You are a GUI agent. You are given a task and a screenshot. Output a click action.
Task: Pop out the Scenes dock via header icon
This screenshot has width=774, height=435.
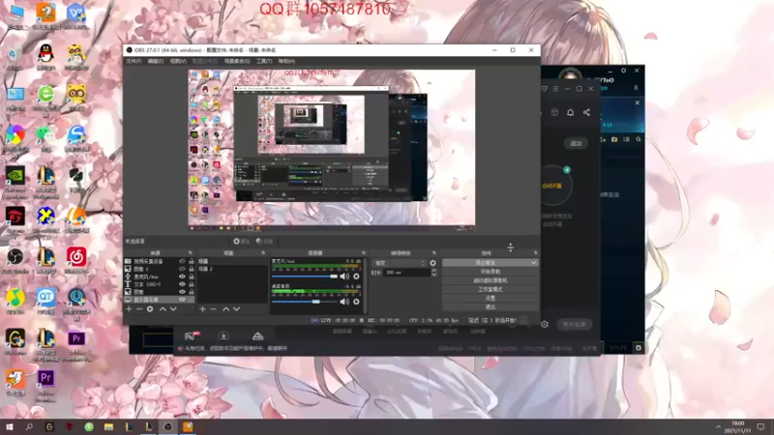(x=263, y=253)
